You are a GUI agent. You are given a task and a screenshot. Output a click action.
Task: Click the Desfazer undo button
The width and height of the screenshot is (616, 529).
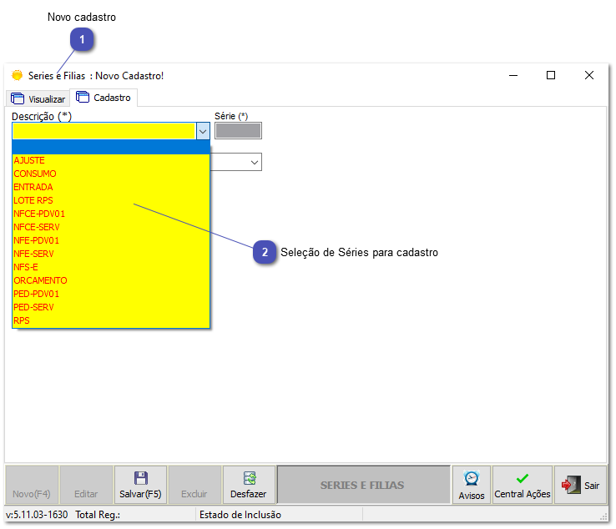point(248,485)
